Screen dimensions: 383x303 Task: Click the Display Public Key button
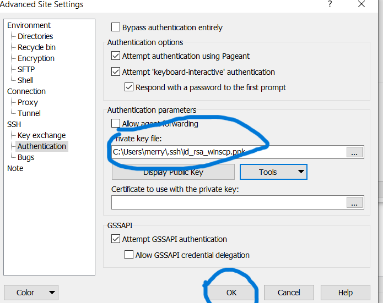(x=173, y=172)
